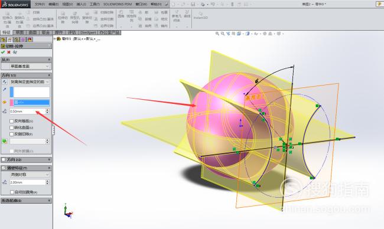Screen dimensions: 384x229
Task: Cancel the feature with red X
Action: coord(9,52)
